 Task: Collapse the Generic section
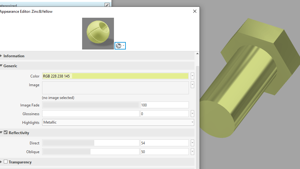(1, 66)
